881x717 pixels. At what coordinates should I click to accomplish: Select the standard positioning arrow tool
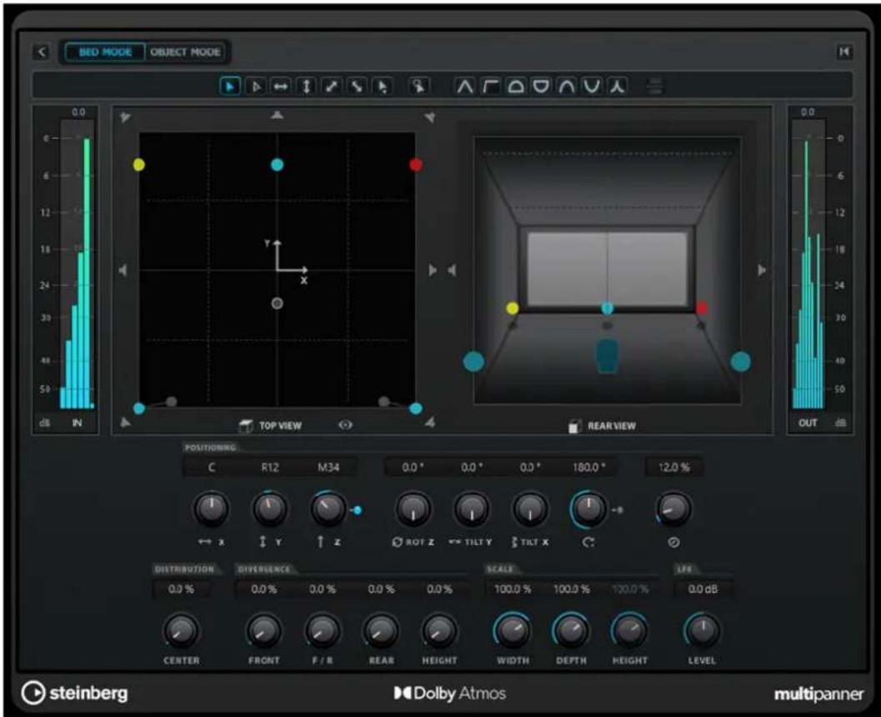230,87
